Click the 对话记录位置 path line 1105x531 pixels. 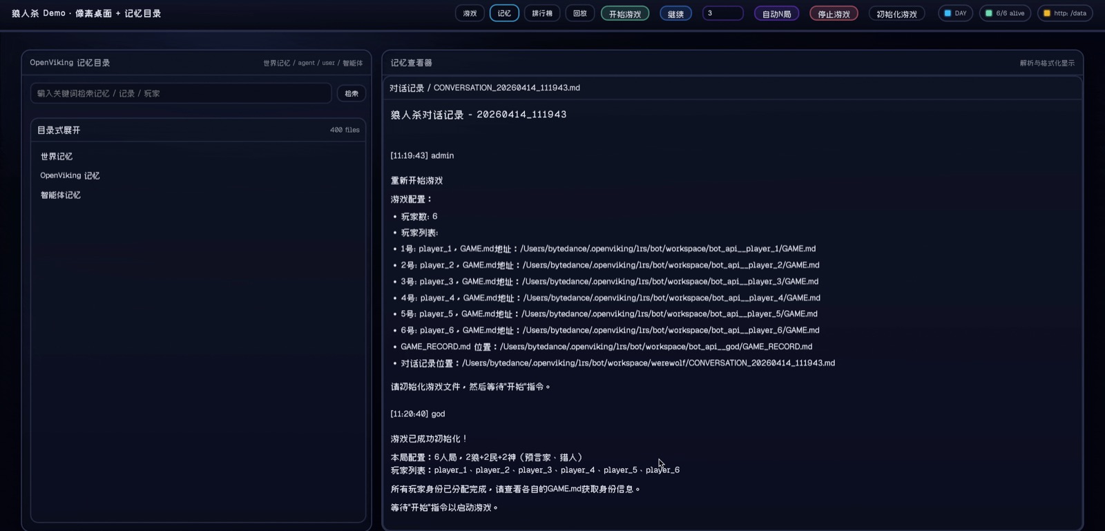click(x=617, y=363)
